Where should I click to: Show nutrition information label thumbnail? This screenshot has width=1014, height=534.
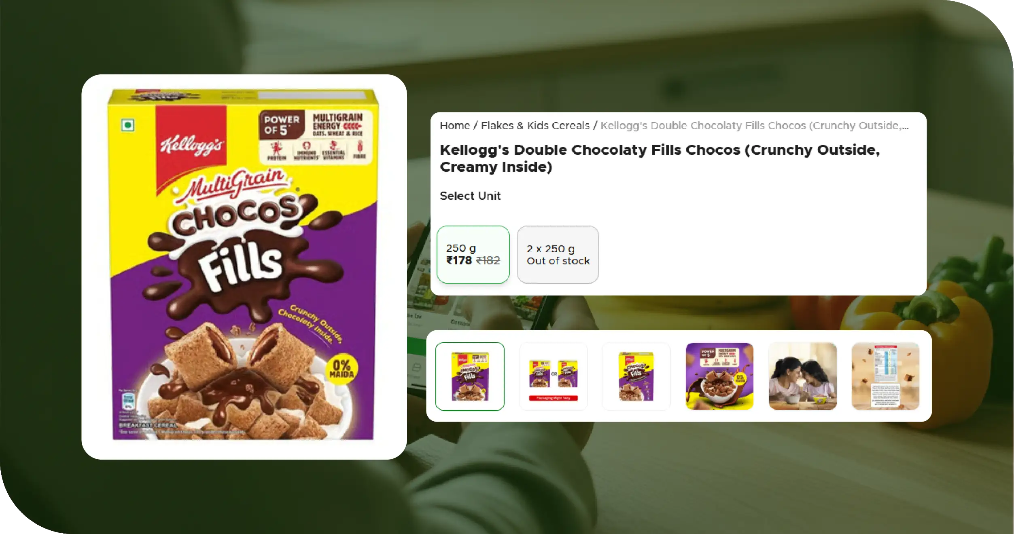point(885,376)
